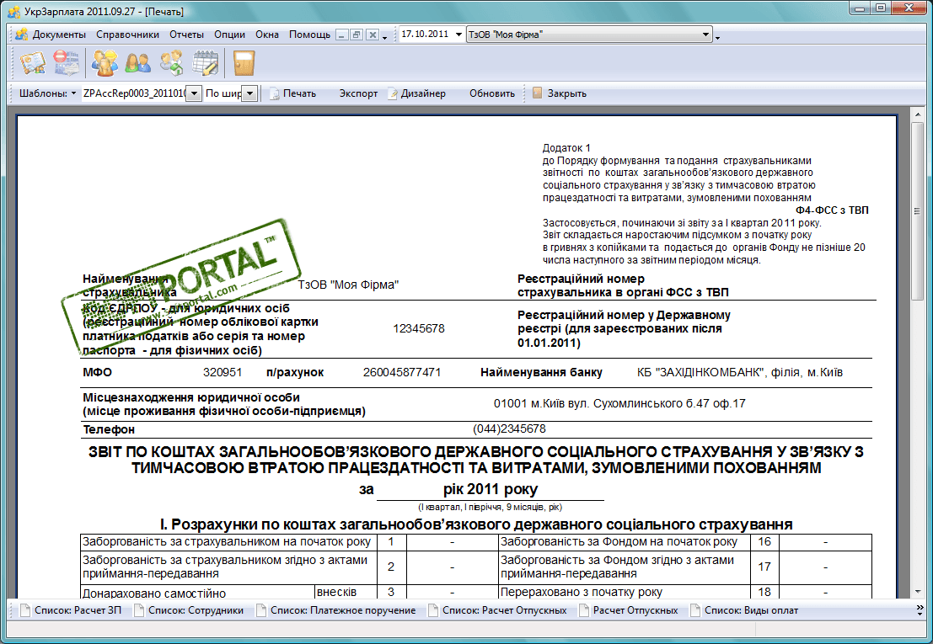Click the page icon beside Печать
This screenshot has width=933, height=644.
pyautogui.click(x=274, y=93)
